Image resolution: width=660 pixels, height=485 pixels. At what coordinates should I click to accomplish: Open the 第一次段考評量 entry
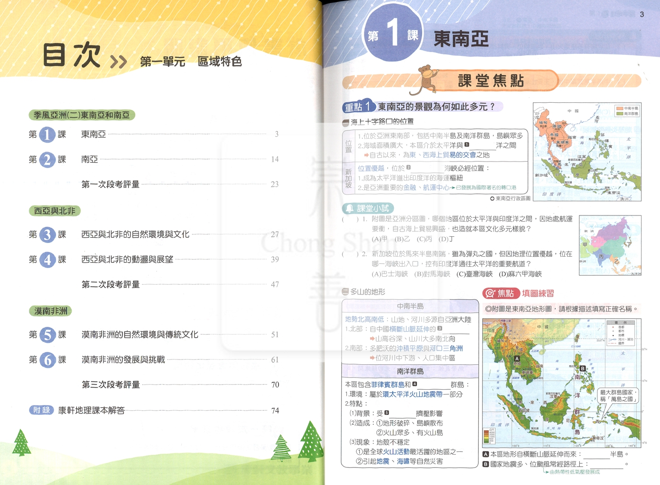coord(180,184)
